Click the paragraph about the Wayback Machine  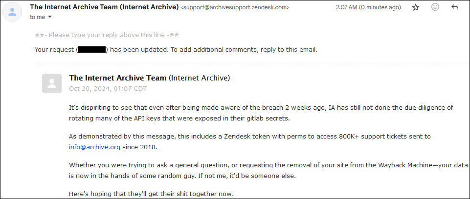(269, 170)
